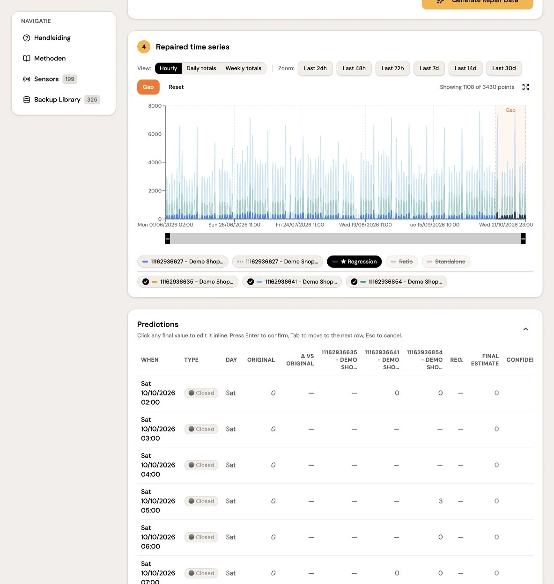Click the Gap label in the chart
The width and height of the screenshot is (554, 584).
pos(510,110)
